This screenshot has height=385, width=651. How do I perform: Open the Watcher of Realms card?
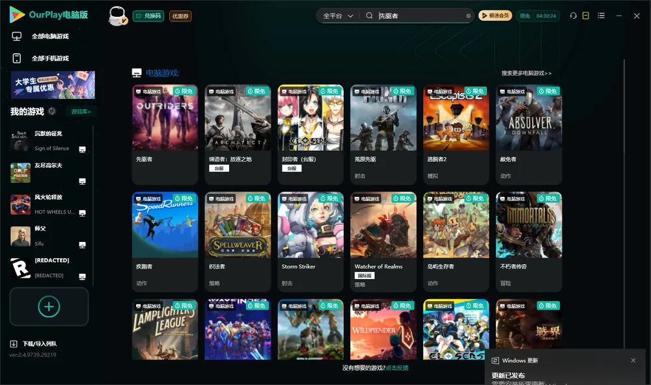(383, 241)
